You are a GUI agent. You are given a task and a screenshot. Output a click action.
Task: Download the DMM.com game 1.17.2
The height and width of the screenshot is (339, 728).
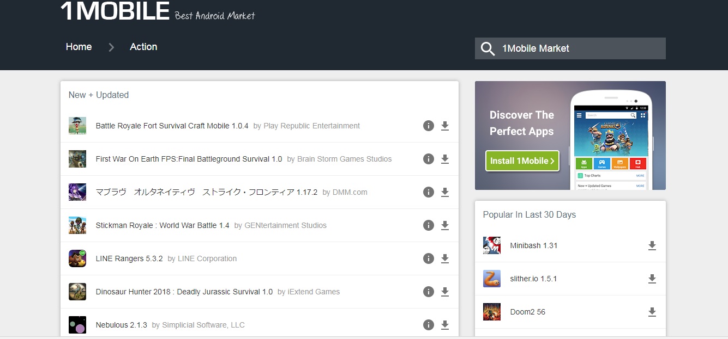445,193
